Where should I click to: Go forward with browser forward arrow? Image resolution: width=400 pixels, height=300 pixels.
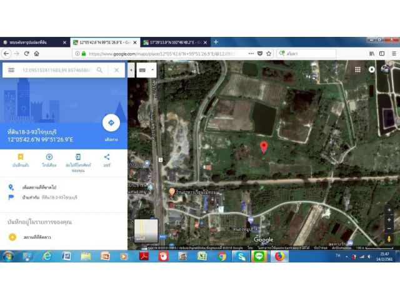coord(17,54)
